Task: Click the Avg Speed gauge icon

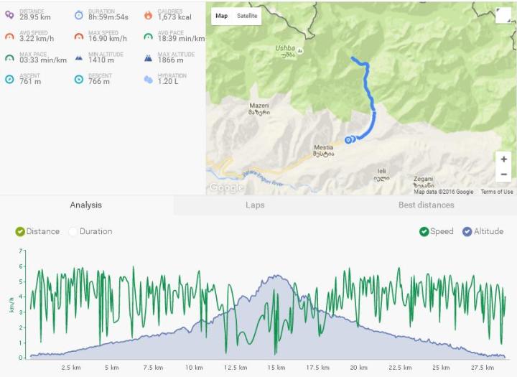Action: [9, 36]
